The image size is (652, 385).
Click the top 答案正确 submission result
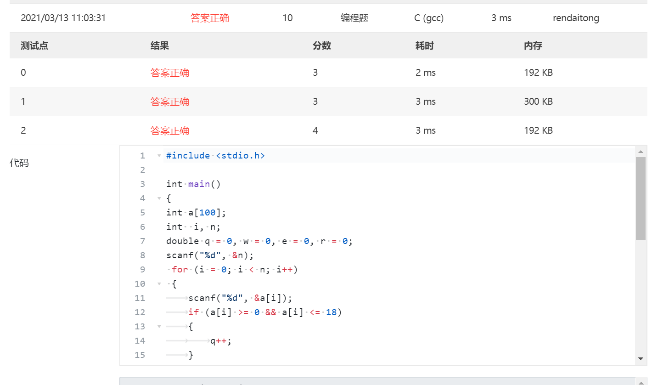(210, 18)
